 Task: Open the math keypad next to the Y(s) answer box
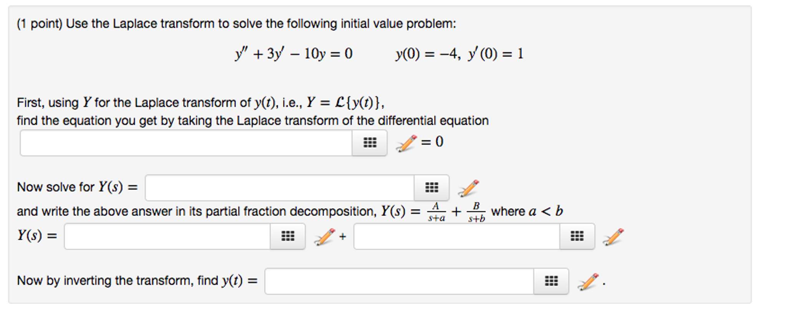pyautogui.click(x=432, y=188)
